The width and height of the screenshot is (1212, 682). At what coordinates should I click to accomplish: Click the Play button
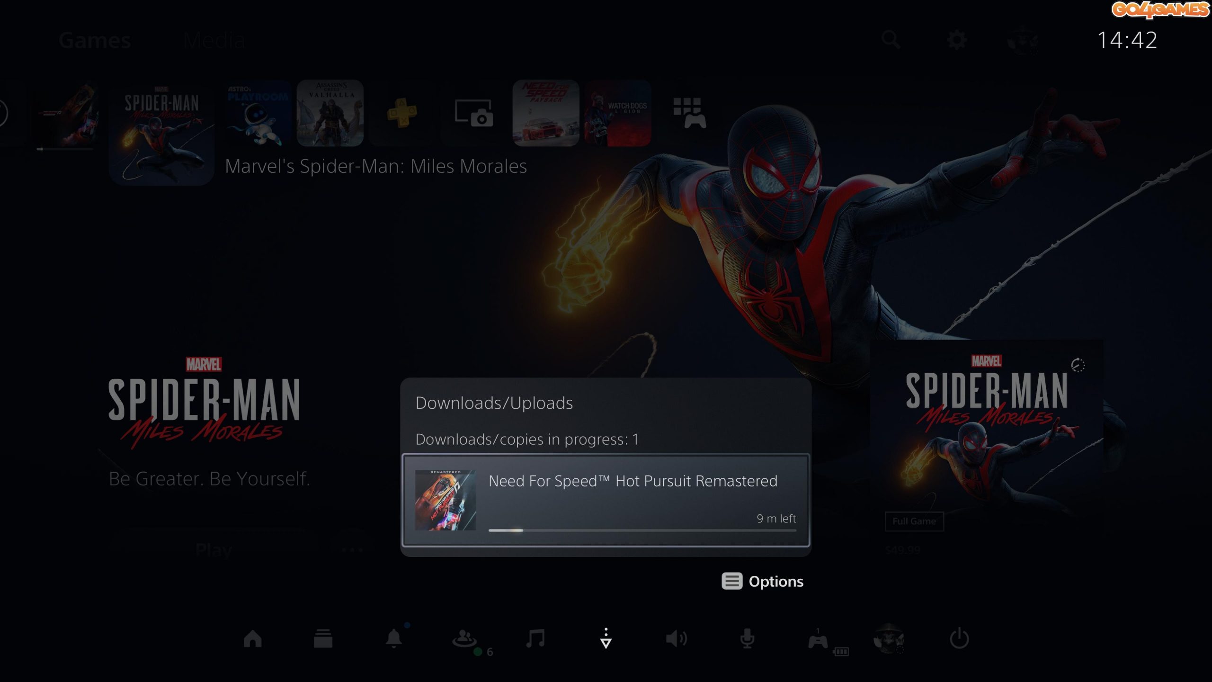pos(214,550)
